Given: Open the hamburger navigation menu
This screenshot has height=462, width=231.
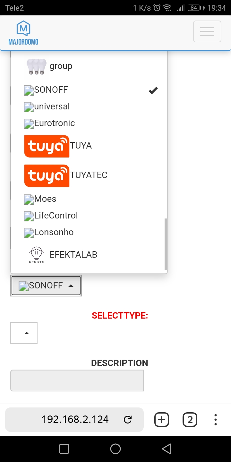Looking at the screenshot, I should coord(207,31).
